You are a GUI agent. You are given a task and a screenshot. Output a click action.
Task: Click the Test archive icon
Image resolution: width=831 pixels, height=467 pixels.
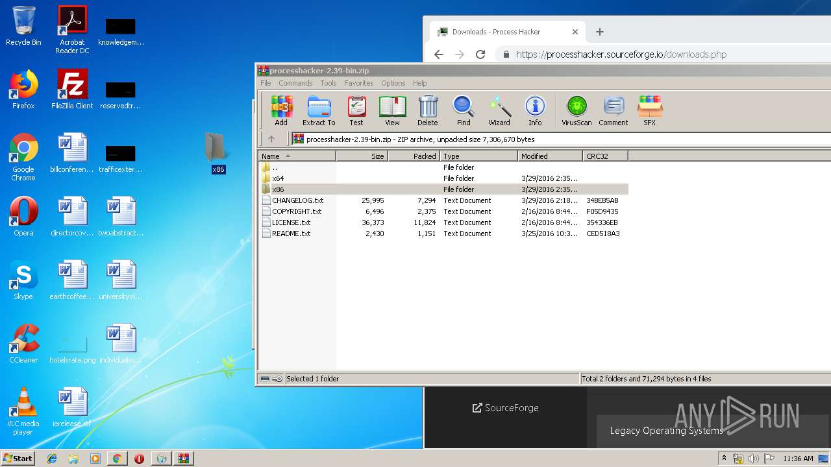click(356, 111)
